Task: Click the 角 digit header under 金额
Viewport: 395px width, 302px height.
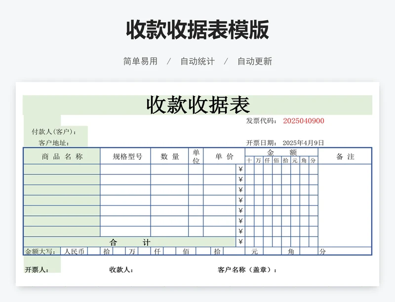Action: tap(304, 161)
